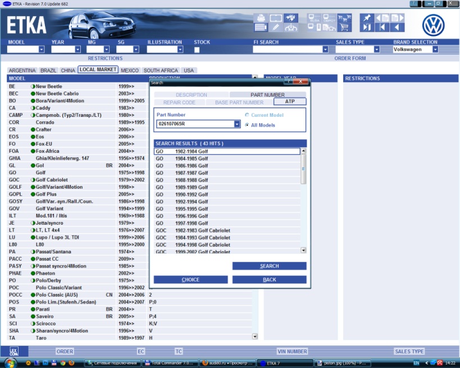Click the LexCom logo in the bottom bar
The height and width of the screenshot is (368, 460).
pyautogui.click(x=14, y=351)
